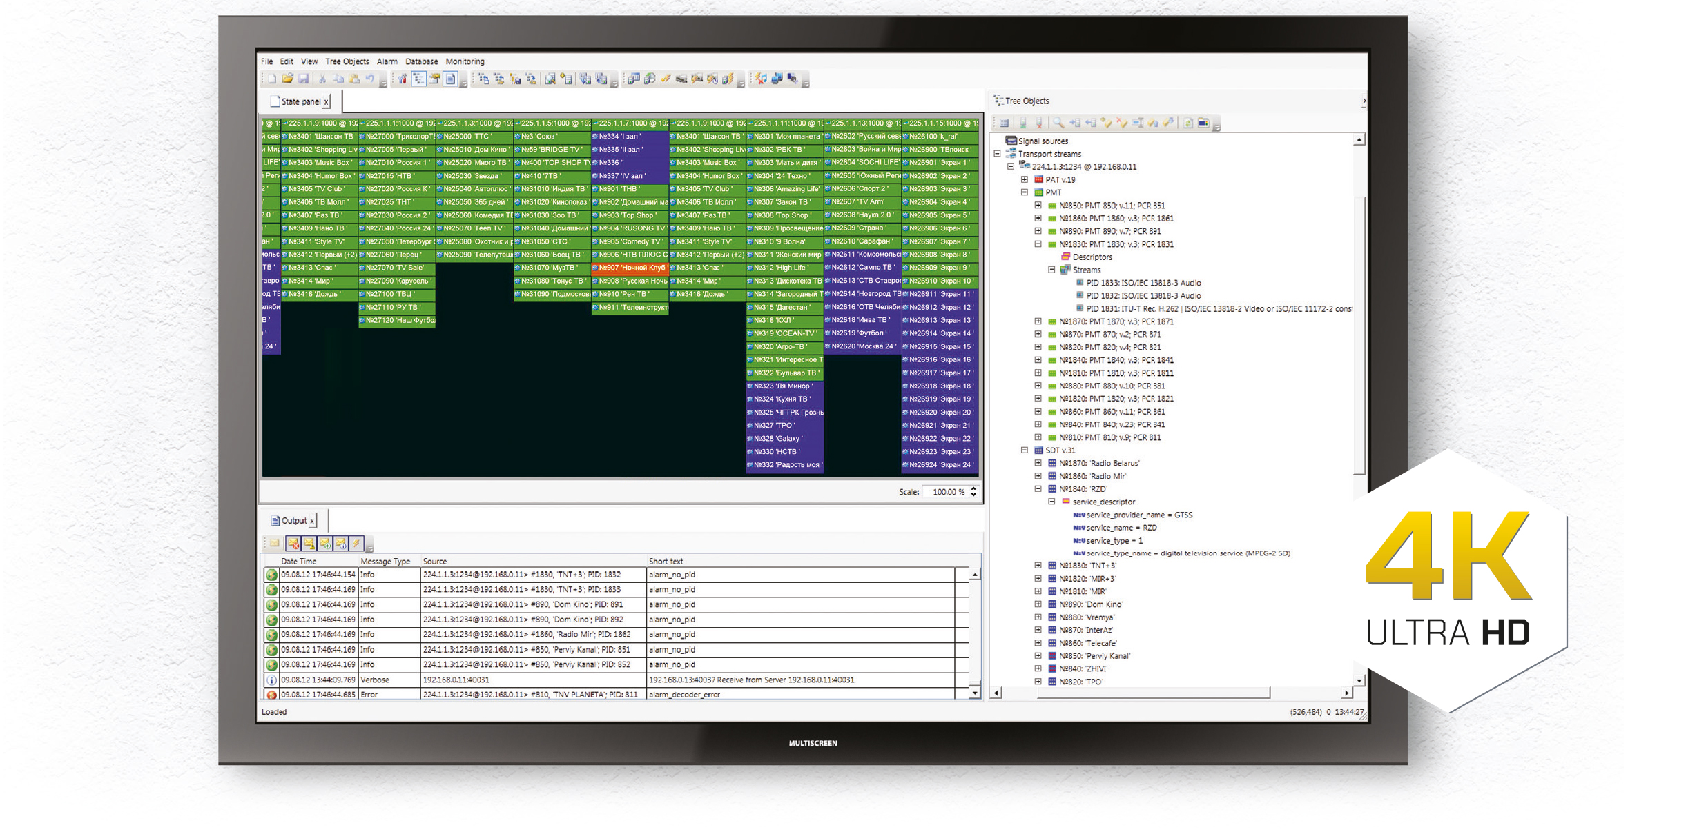Open the Edit menu

point(287,61)
